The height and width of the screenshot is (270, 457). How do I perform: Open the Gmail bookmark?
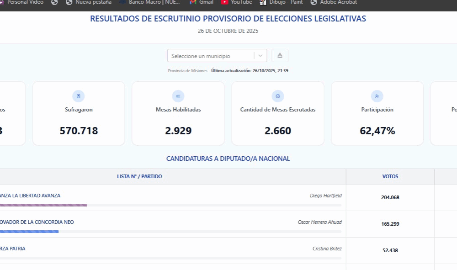coord(202,2)
